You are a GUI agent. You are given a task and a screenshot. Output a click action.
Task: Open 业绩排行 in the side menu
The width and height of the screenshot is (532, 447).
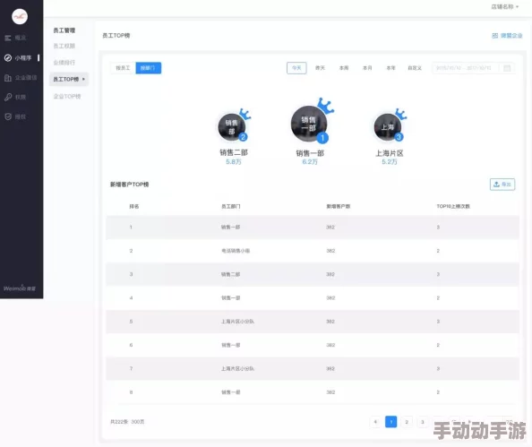pos(64,63)
